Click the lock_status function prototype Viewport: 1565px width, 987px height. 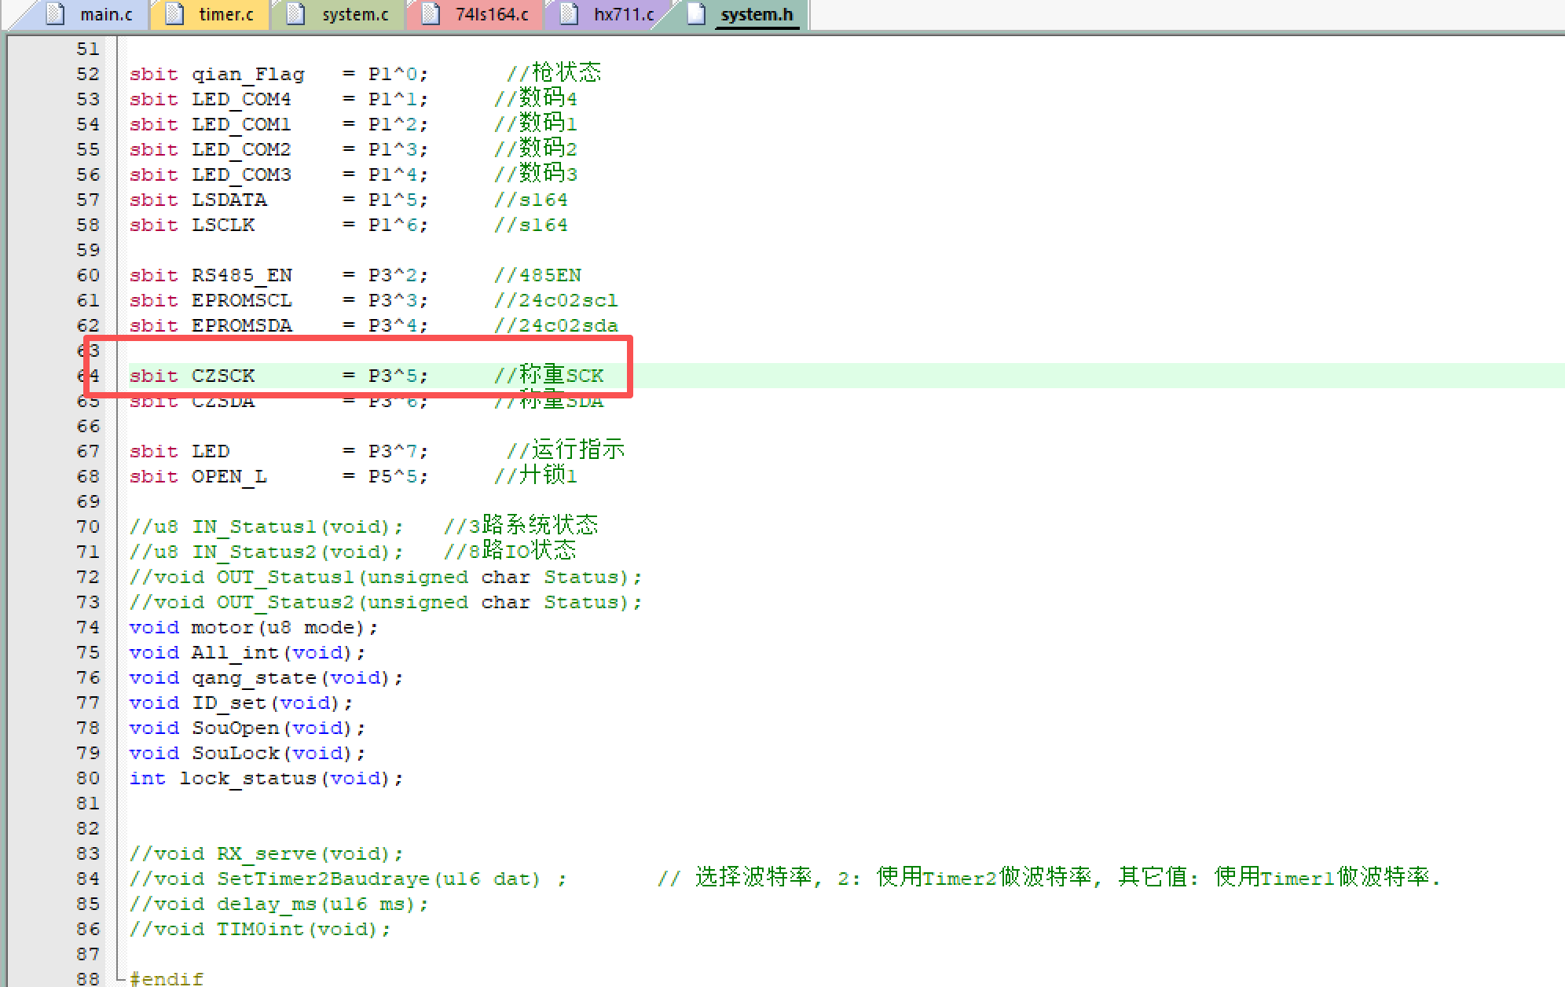click(x=247, y=778)
